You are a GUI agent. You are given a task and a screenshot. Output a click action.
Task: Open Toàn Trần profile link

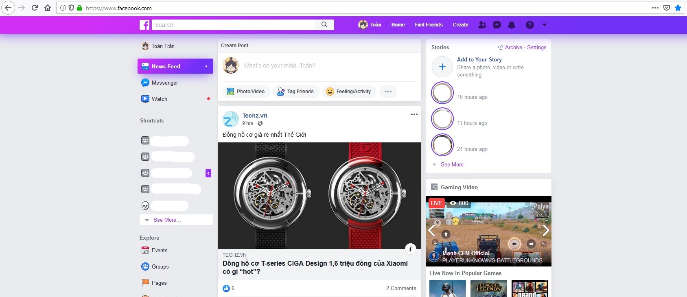click(x=158, y=46)
